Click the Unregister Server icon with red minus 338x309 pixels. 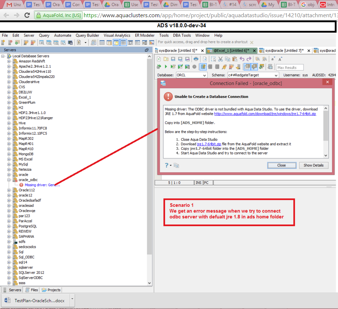[10, 42]
